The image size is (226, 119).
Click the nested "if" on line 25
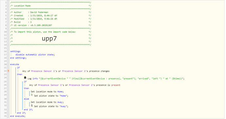coord(25,82)
